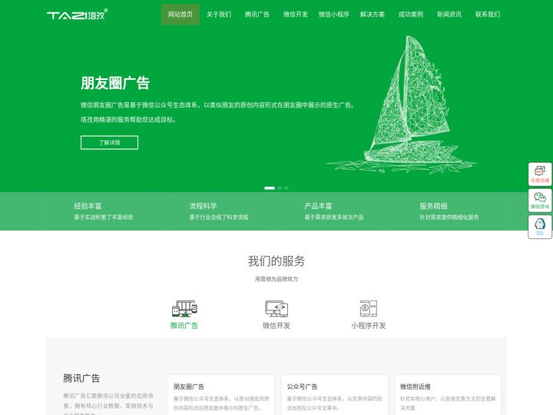The width and height of the screenshot is (553, 415).
Task: Click the 腾讯广告 tab label under services
Action: pyautogui.click(x=184, y=325)
